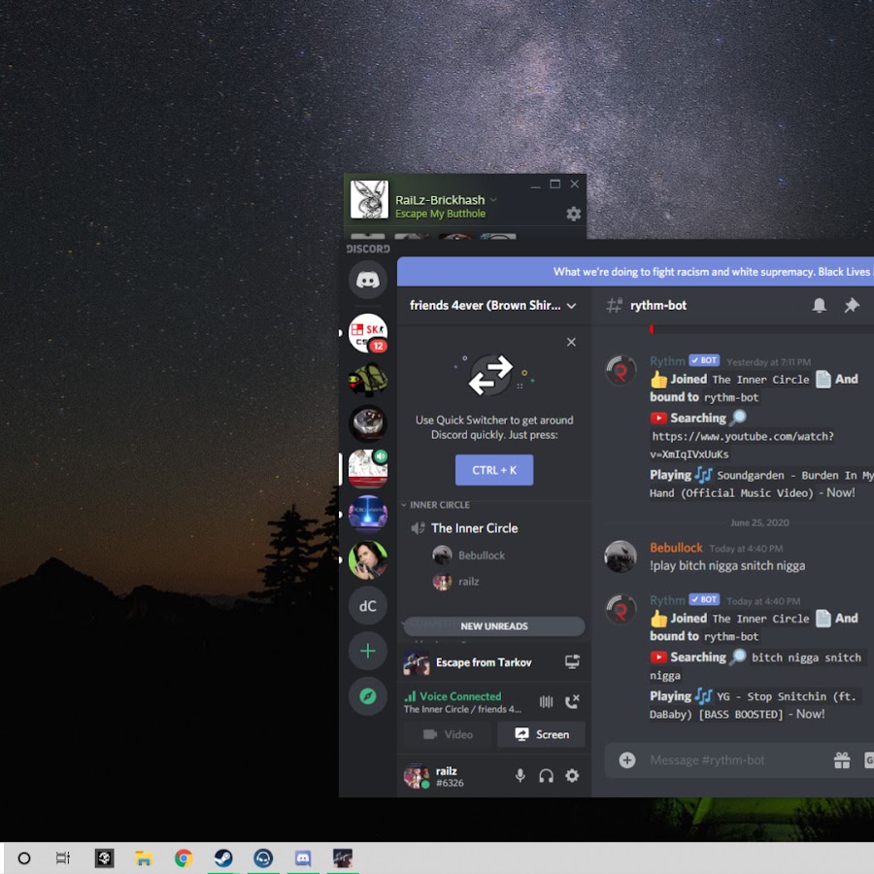Show pinned messages in rythm-bot

(851, 306)
